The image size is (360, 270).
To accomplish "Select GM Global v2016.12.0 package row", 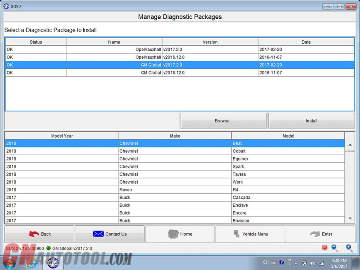I will tap(180, 72).
